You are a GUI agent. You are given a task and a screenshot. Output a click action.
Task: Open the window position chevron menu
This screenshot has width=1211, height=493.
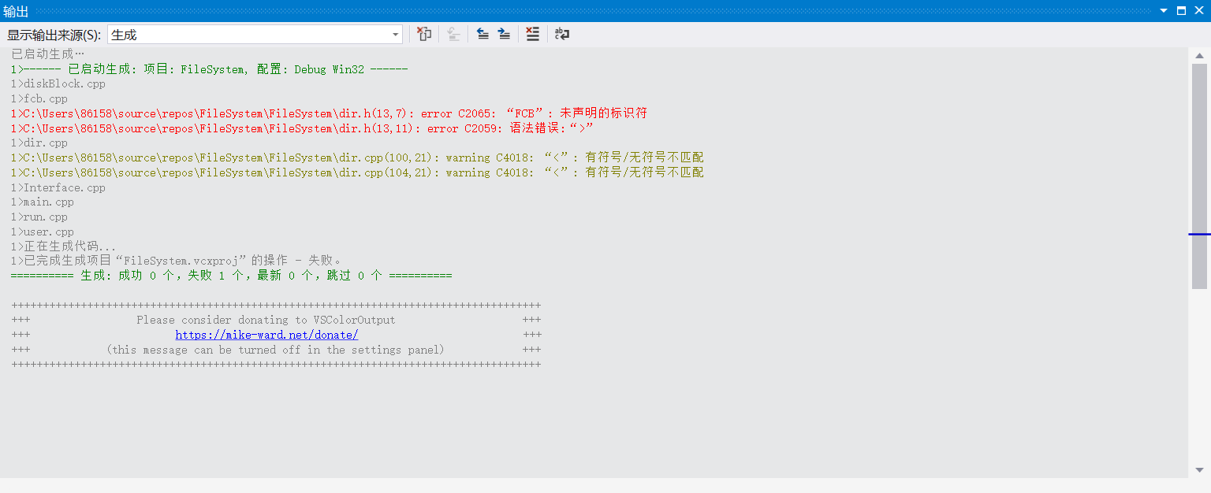click(x=1163, y=10)
